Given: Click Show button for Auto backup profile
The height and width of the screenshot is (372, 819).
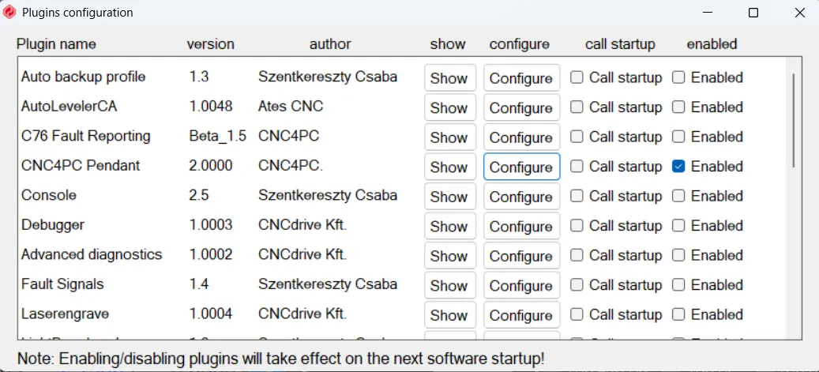Looking at the screenshot, I should (449, 78).
